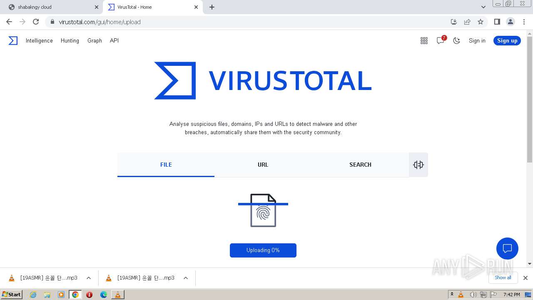Select the VirusTotal - Home tab
Screen dimensions: 533x300
tap(152, 7)
